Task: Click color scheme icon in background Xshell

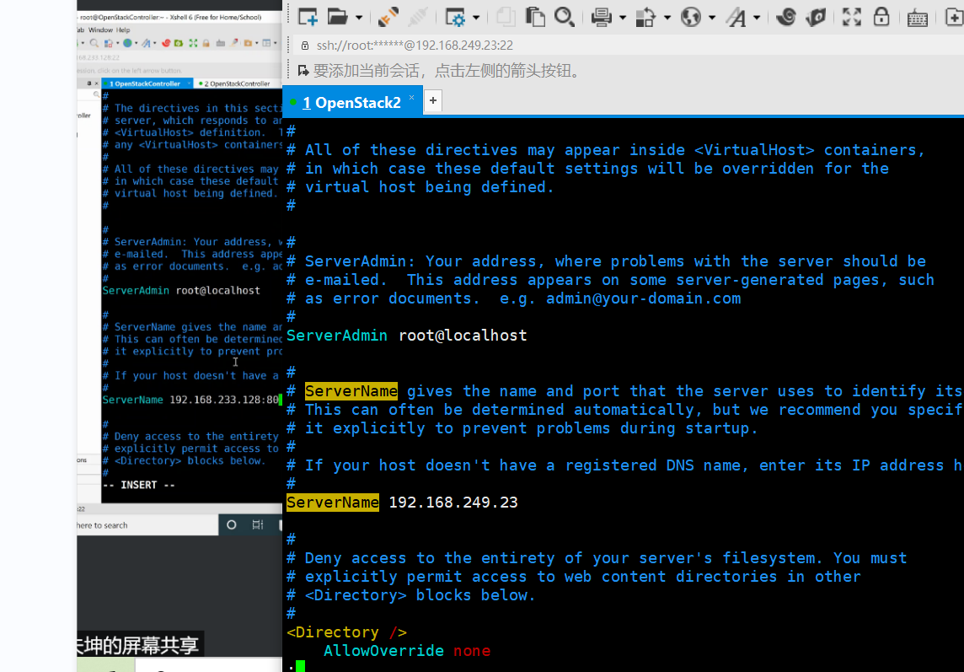Action: point(108,43)
